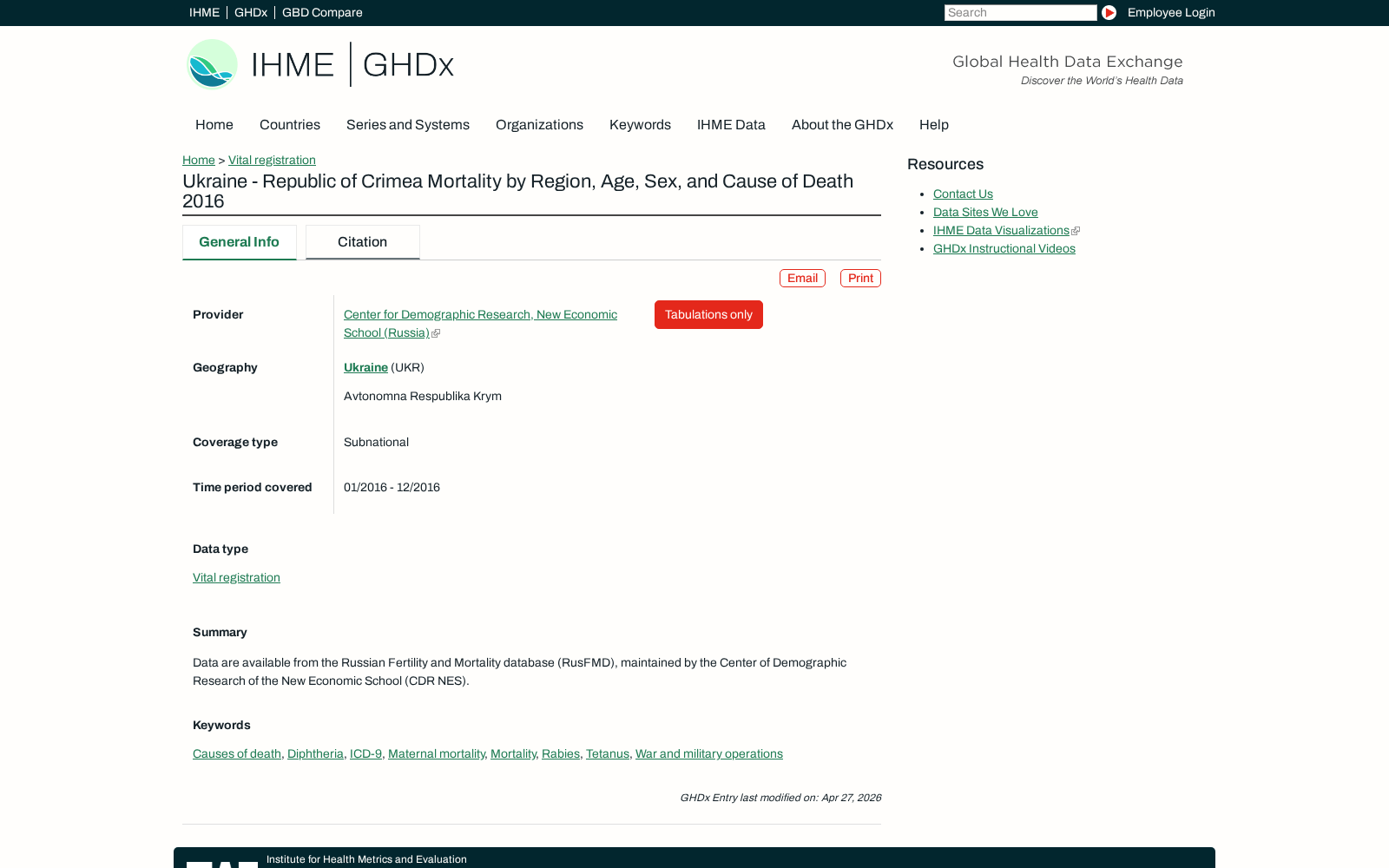Click the Vital registration breadcrumb link

point(272,160)
